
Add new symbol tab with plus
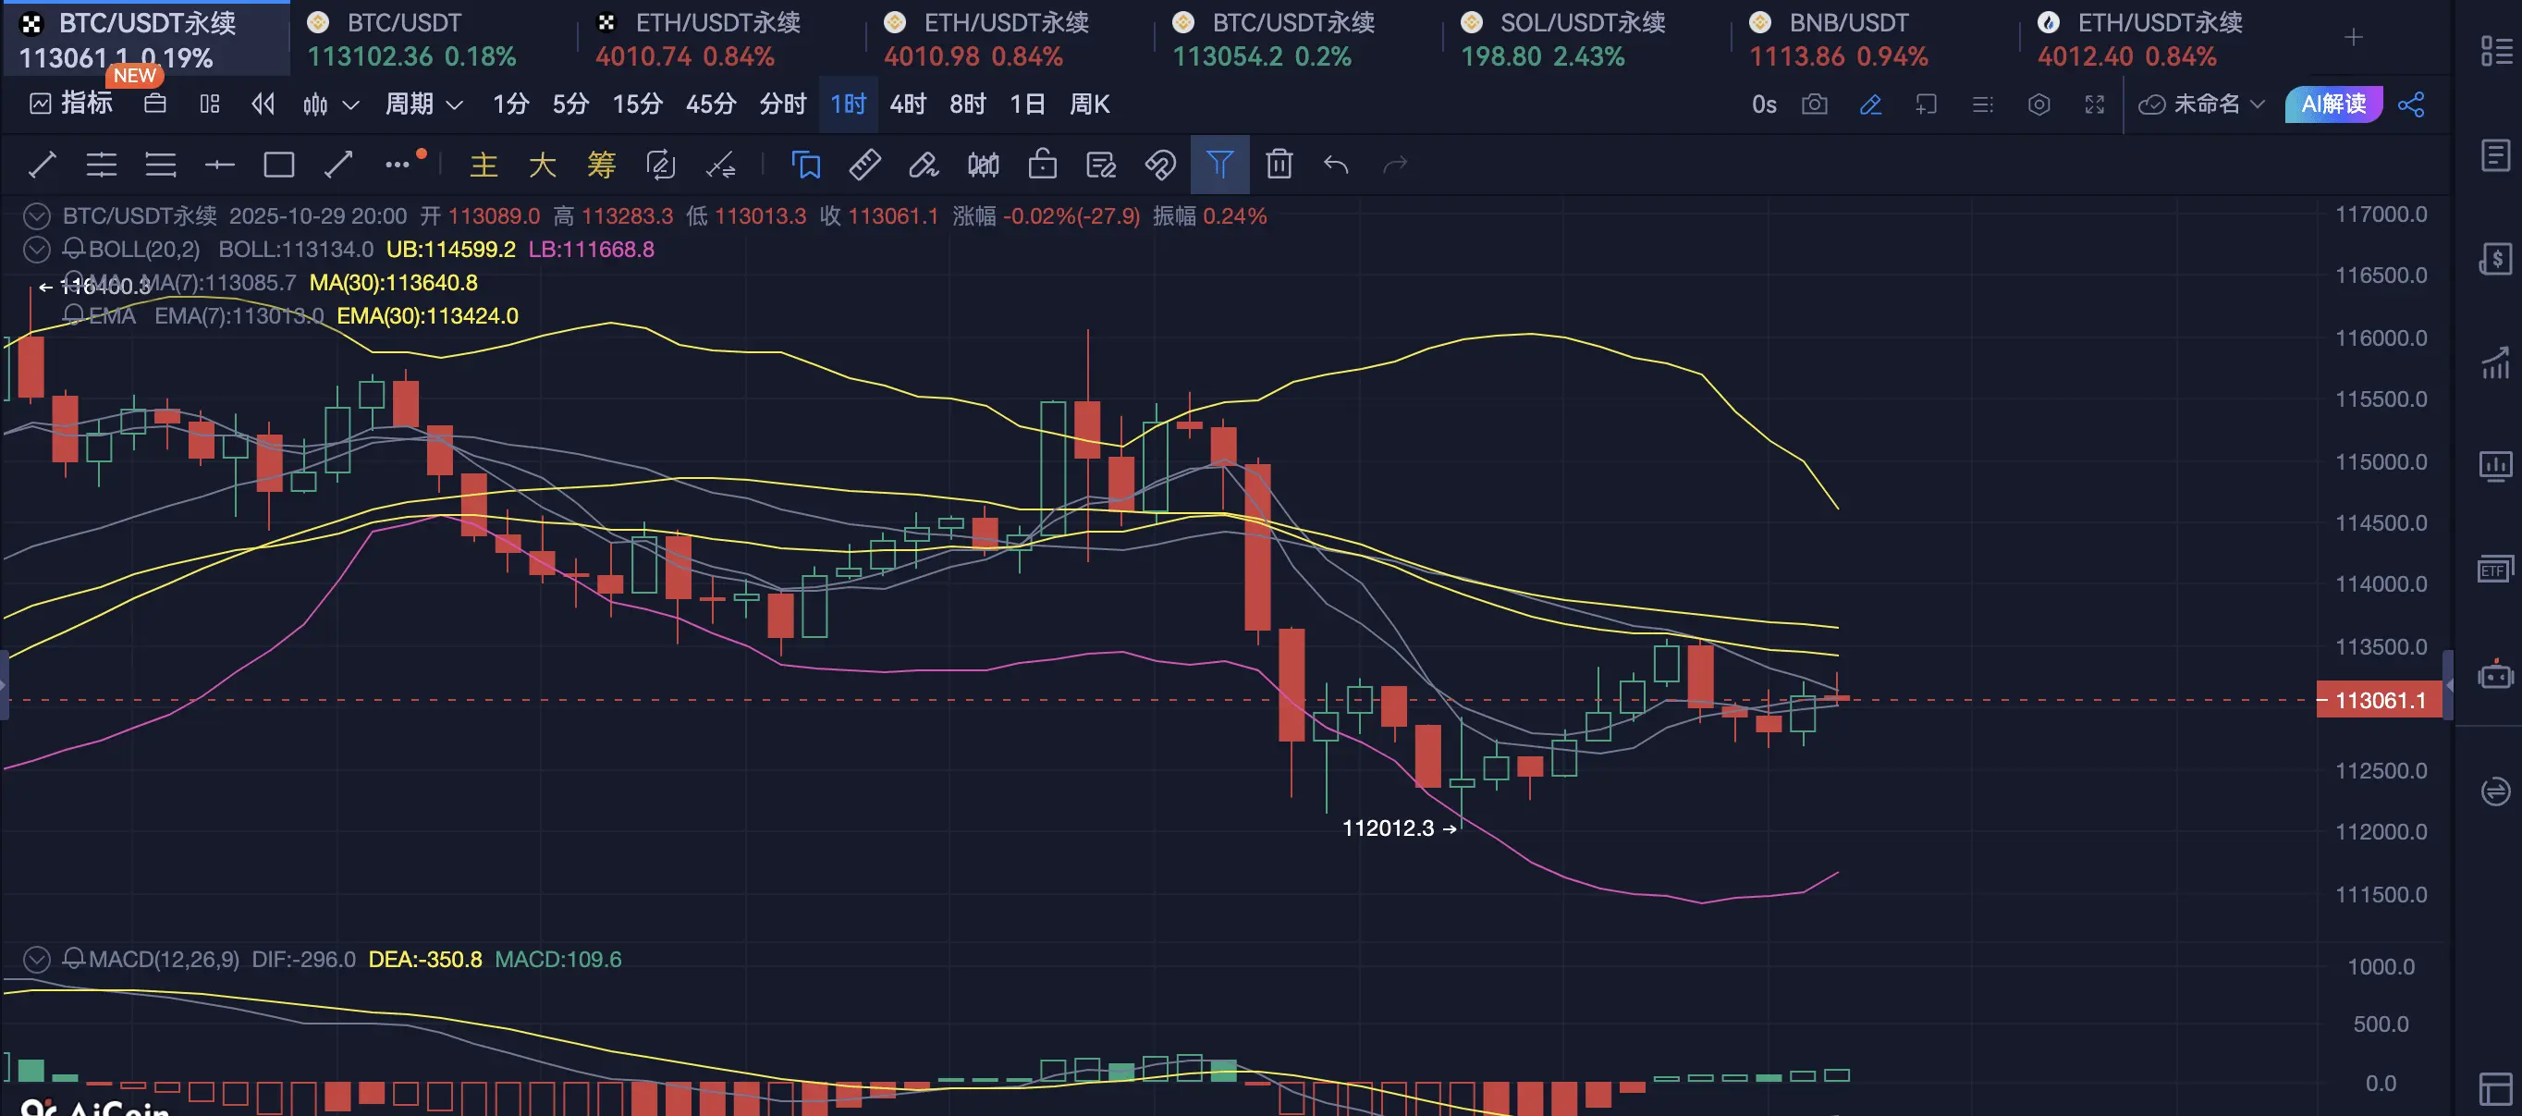point(2354,37)
